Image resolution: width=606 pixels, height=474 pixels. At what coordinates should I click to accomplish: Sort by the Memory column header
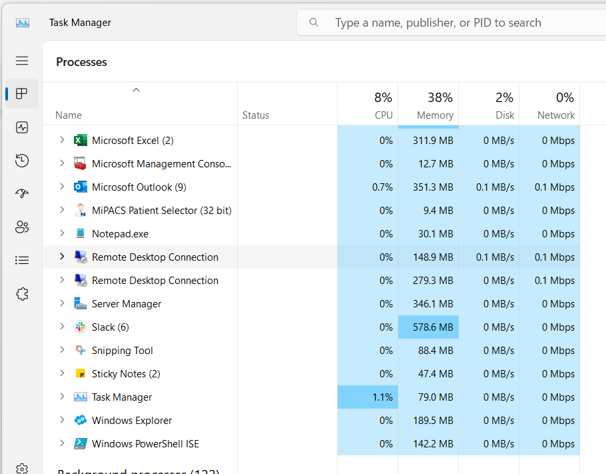428,104
